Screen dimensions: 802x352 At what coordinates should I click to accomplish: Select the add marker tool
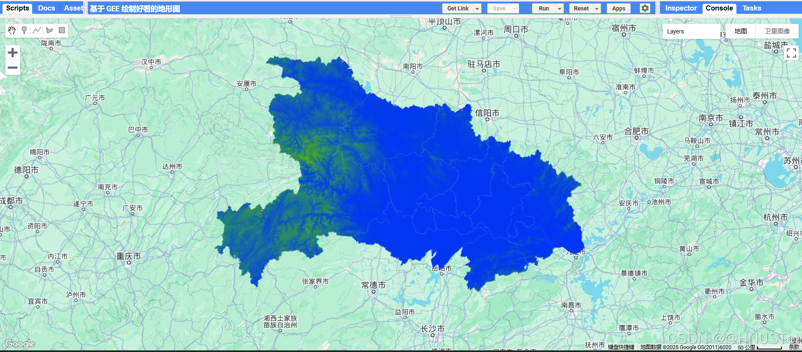click(24, 30)
